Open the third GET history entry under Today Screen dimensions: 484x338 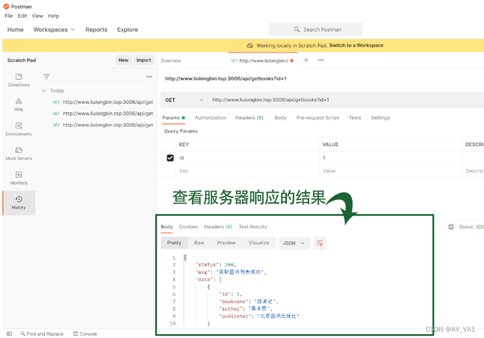coord(103,125)
